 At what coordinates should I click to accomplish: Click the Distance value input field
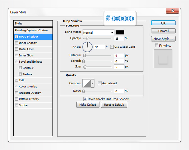pos(118,55)
